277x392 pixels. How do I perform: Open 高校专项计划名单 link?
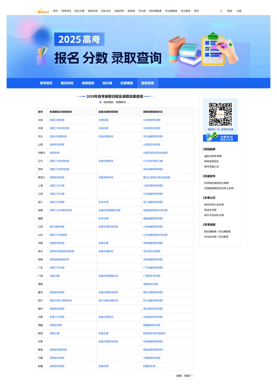pos(214,205)
